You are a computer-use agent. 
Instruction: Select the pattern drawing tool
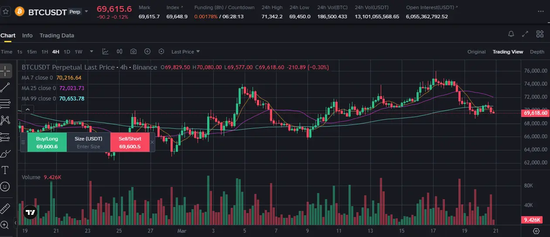tap(6, 120)
